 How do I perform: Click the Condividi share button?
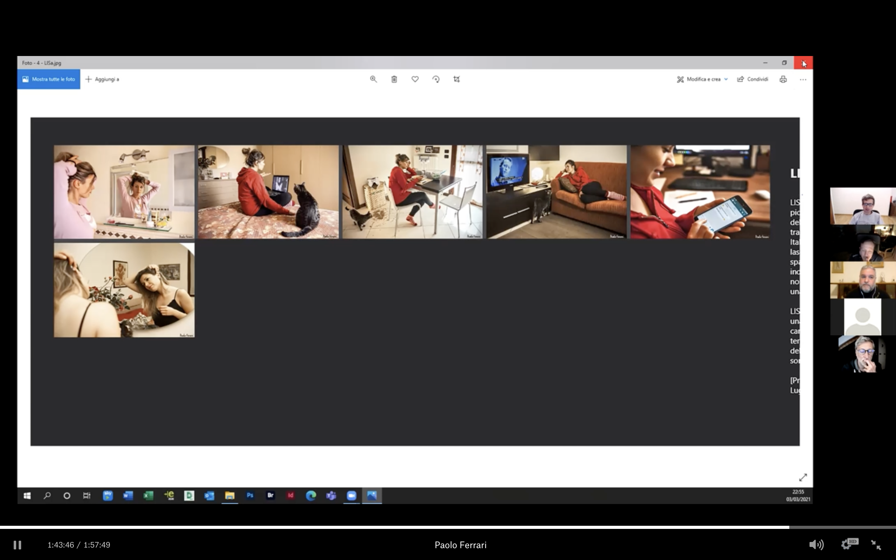tap(752, 79)
